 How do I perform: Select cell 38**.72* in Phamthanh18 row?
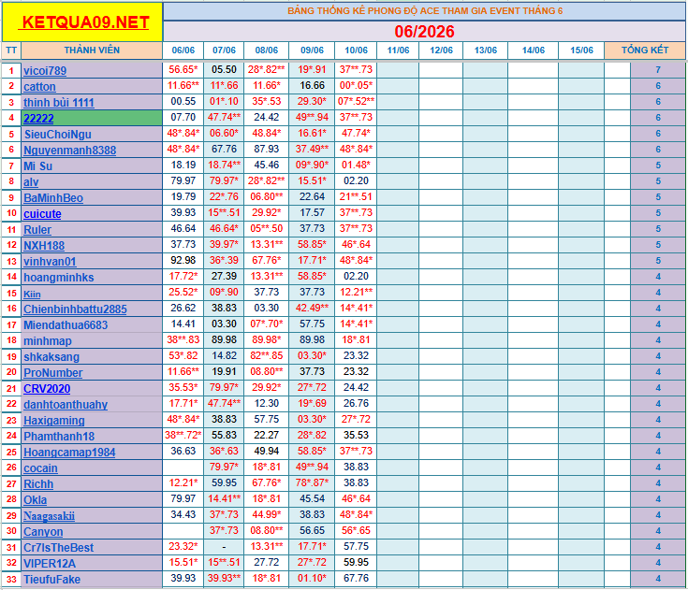tap(183, 435)
